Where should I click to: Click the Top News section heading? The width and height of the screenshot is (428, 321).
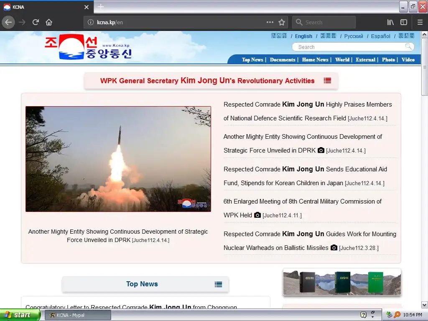[142, 284]
